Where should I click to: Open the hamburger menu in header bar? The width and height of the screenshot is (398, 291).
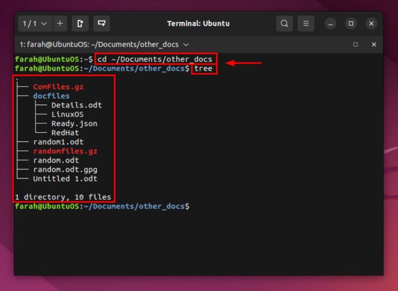[x=306, y=23]
